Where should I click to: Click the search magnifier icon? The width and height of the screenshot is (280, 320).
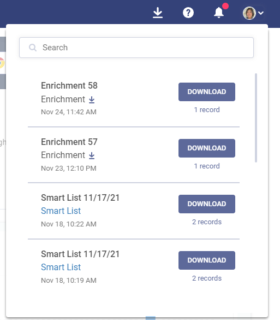(x=33, y=48)
